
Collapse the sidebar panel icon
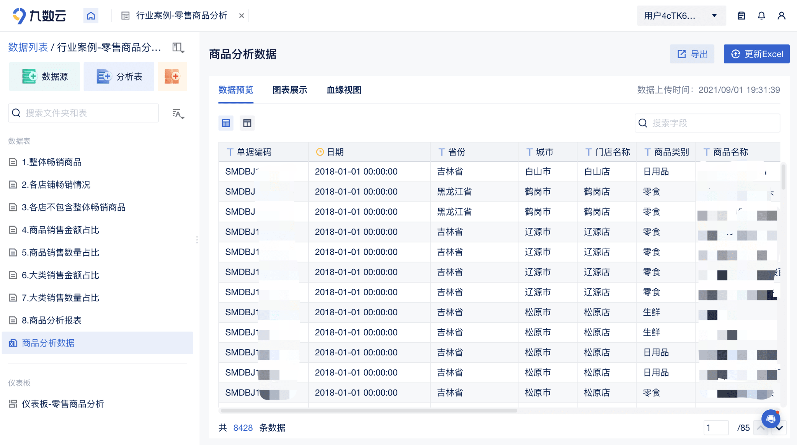point(178,47)
